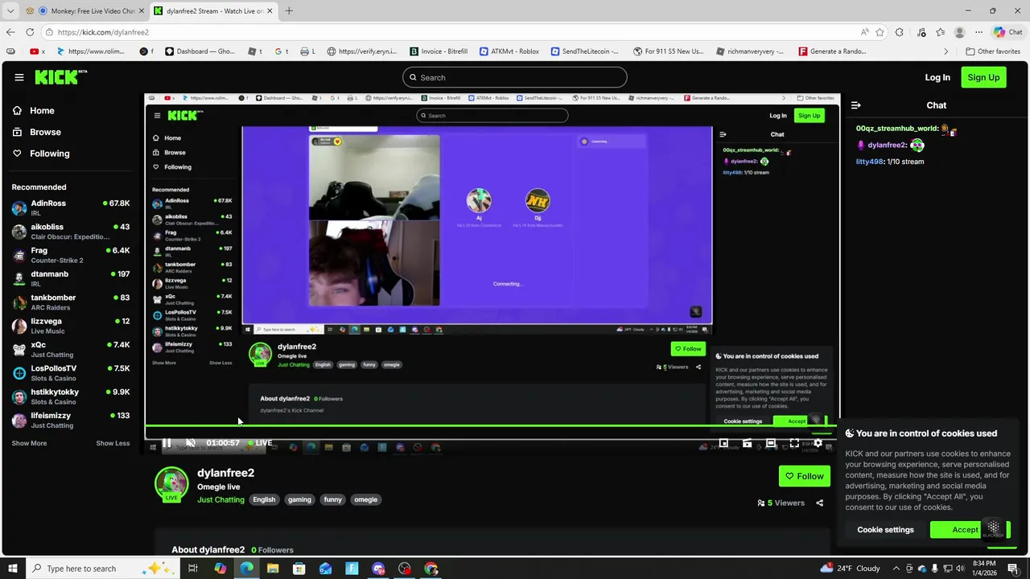Image resolution: width=1030 pixels, height=579 pixels.
Task: Open xQc recommended channel
Action: coord(71,350)
